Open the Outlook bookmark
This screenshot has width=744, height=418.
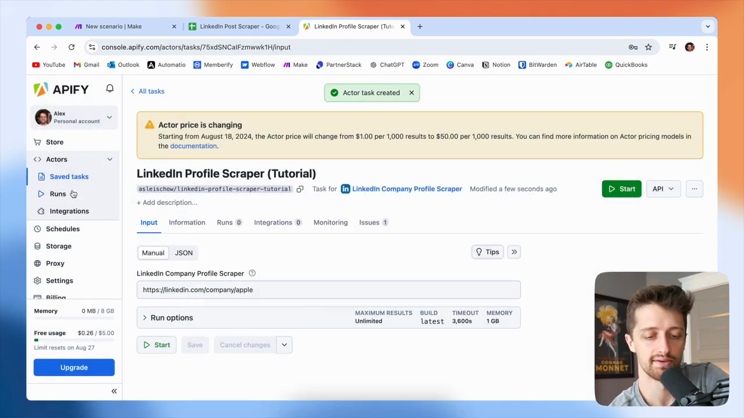(x=123, y=65)
